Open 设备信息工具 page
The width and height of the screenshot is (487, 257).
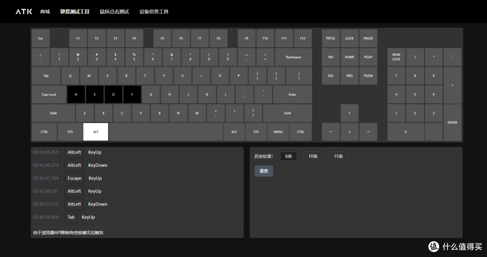pyautogui.click(x=154, y=11)
